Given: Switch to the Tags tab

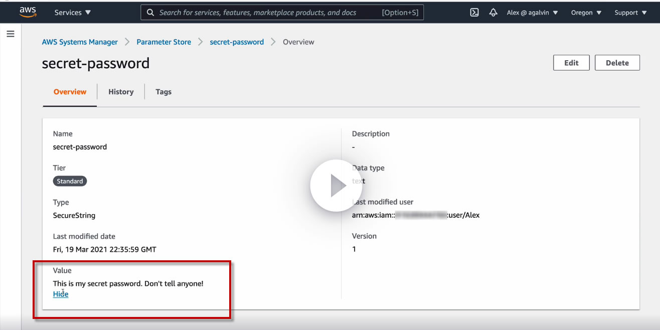Looking at the screenshot, I should point(163,92).
